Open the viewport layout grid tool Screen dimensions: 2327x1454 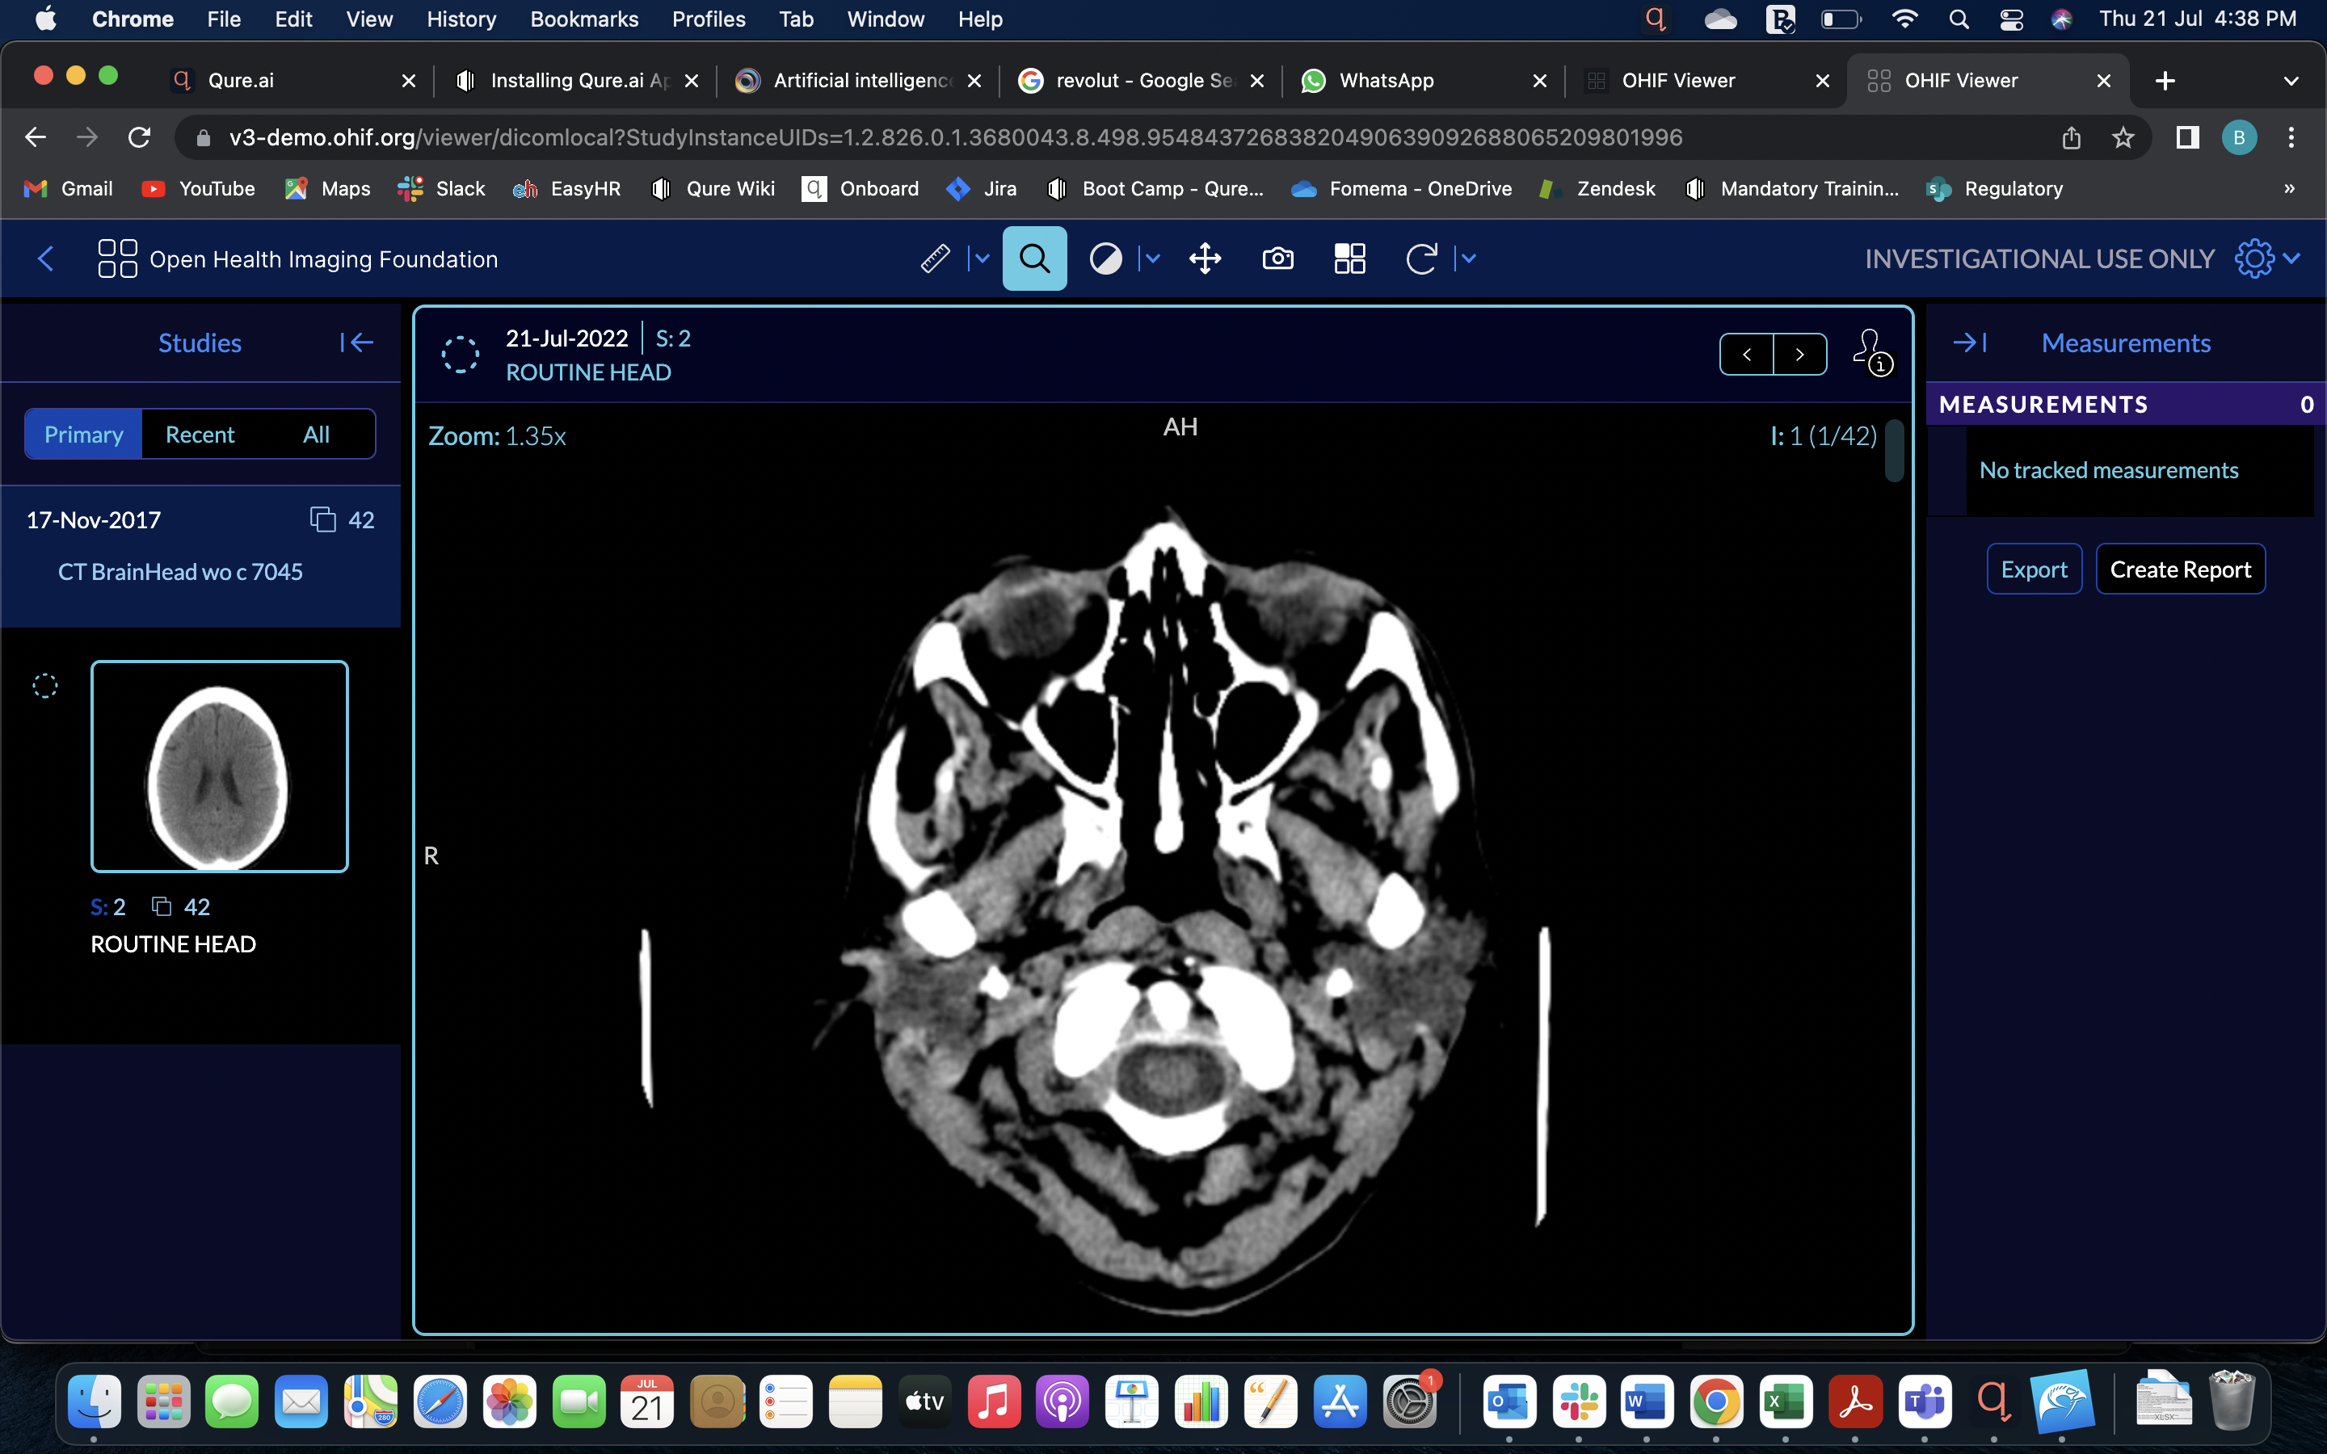click(1349, 258)
